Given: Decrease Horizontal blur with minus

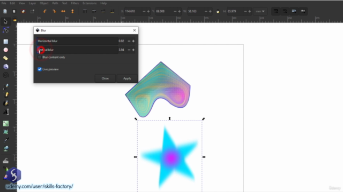Looking at the screenshot, I should coord(129,41).
